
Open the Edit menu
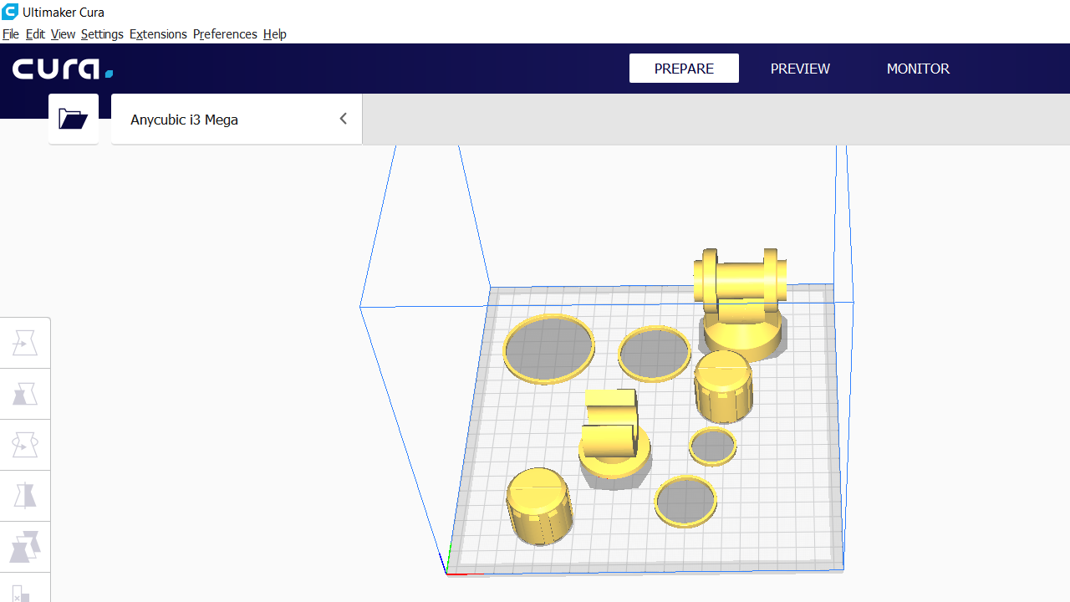coord(35,34)
